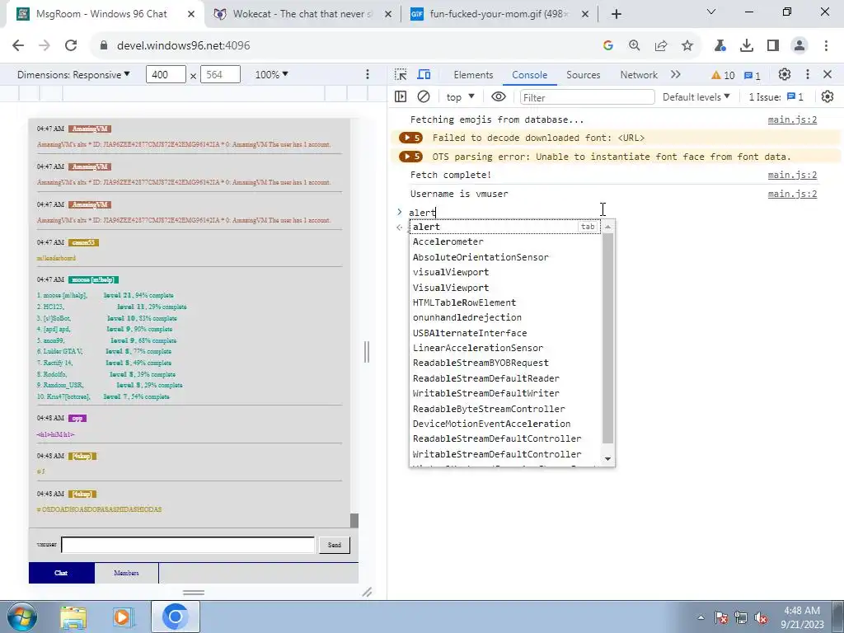The height and width of the screenshot is (633, 844).
Task: Open Console settings gear icon
Action: [x=828, y=97]
